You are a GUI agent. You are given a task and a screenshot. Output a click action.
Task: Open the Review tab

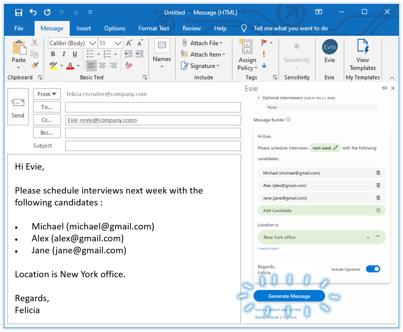coord(191,28)
